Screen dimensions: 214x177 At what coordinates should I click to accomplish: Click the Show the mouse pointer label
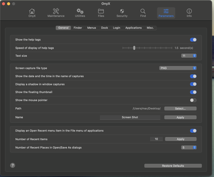coord(31,100)
